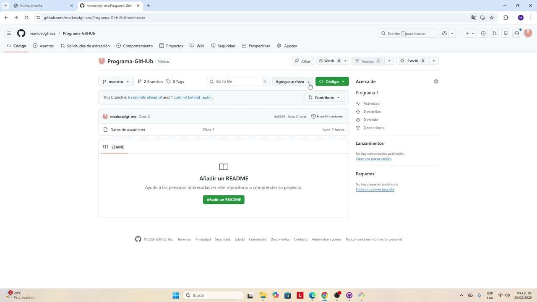Open Términos footer link
This screenshot has height=302, width=537.
[x=184, y=239]
